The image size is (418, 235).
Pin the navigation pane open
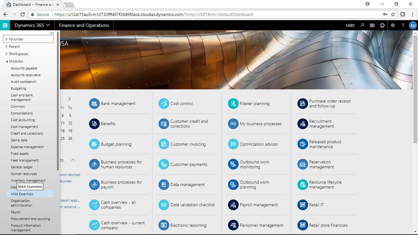point(52,33)
